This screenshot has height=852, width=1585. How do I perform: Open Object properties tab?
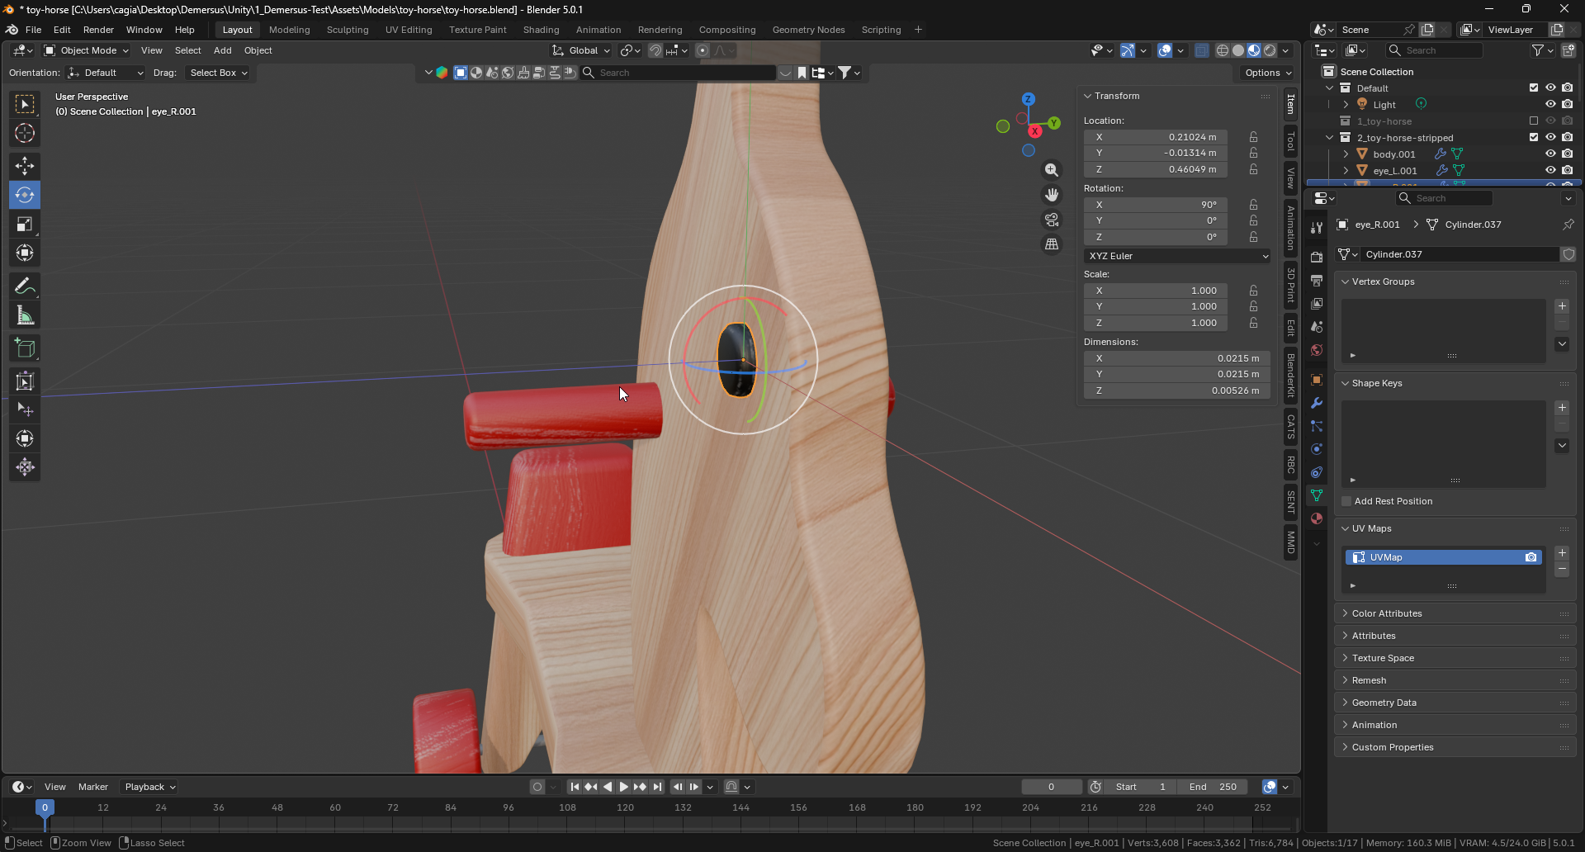[x=1317, y=380]
